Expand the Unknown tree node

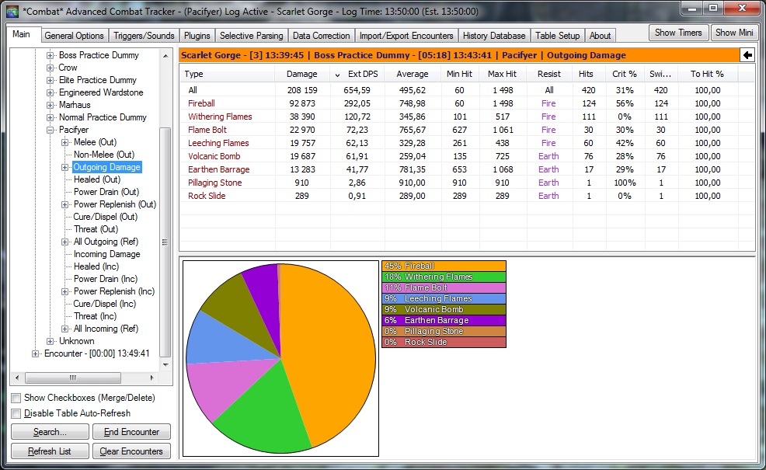[50, 341]
